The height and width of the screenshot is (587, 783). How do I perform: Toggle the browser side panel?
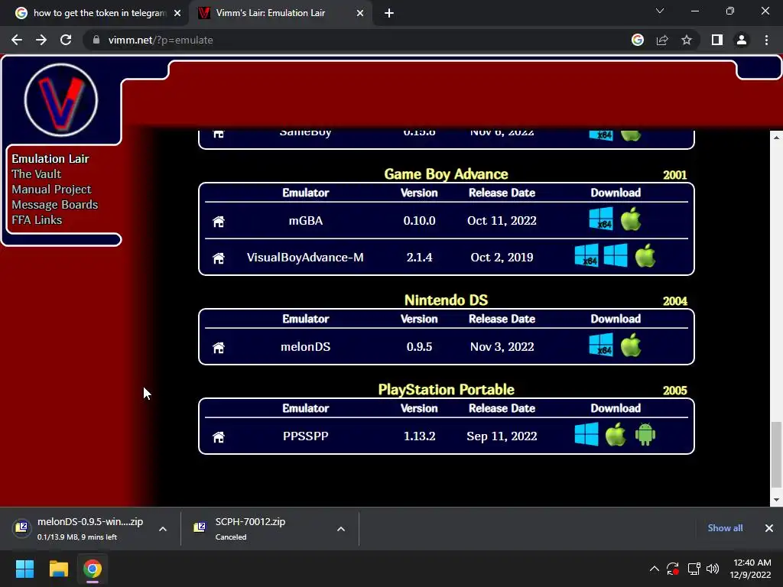click(x=717, y=40)
